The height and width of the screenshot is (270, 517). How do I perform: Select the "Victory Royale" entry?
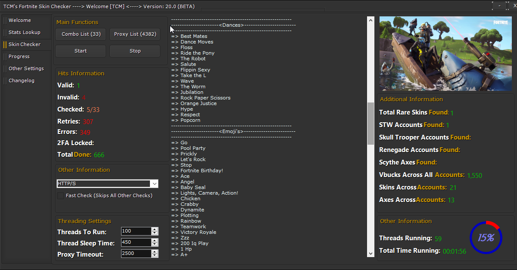click(x=194, y=232)
